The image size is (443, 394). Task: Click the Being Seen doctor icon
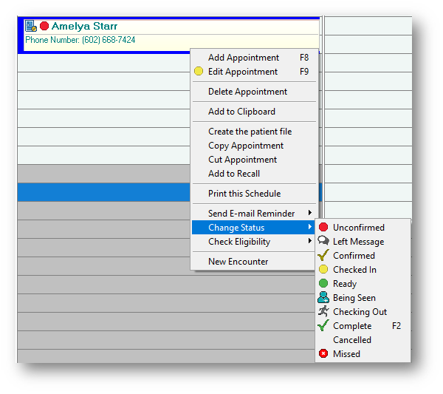point(323,297)
